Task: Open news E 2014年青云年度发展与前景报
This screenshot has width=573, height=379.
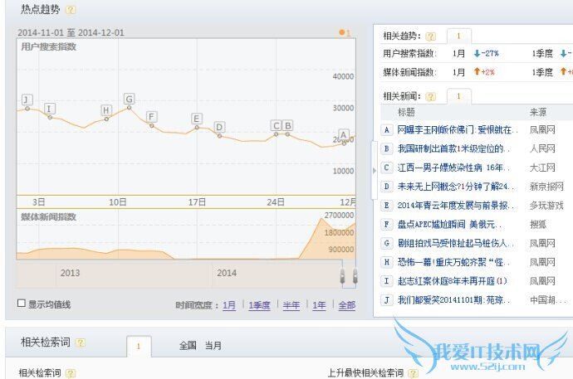Action: click(455, 206)
